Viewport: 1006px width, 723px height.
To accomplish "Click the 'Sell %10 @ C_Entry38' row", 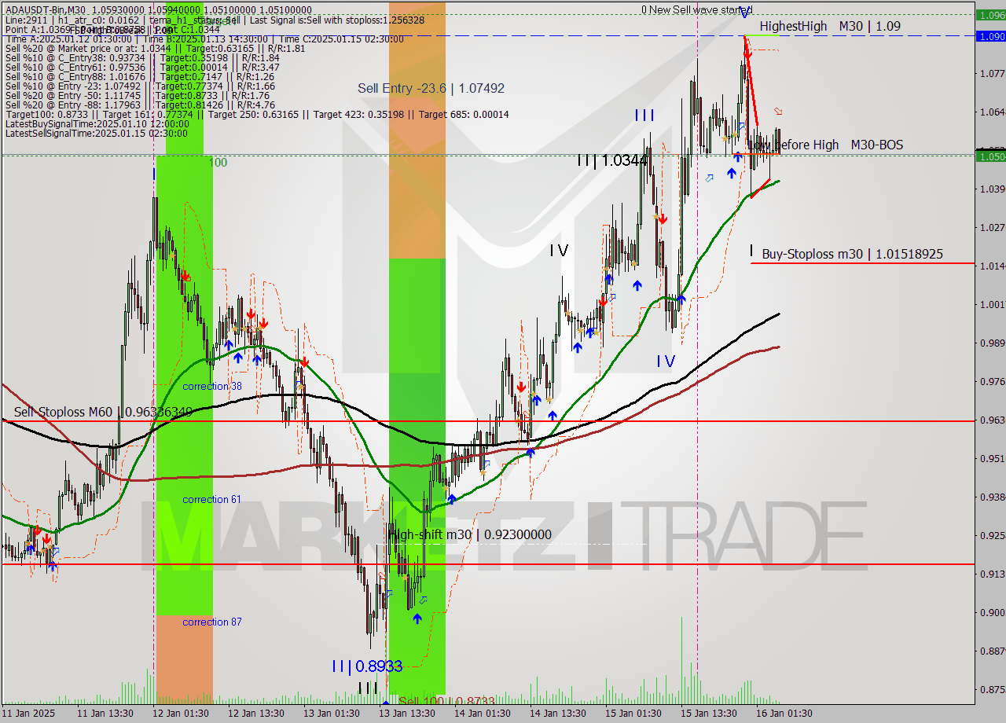I will pyautogui.click(x=141, y=57).
